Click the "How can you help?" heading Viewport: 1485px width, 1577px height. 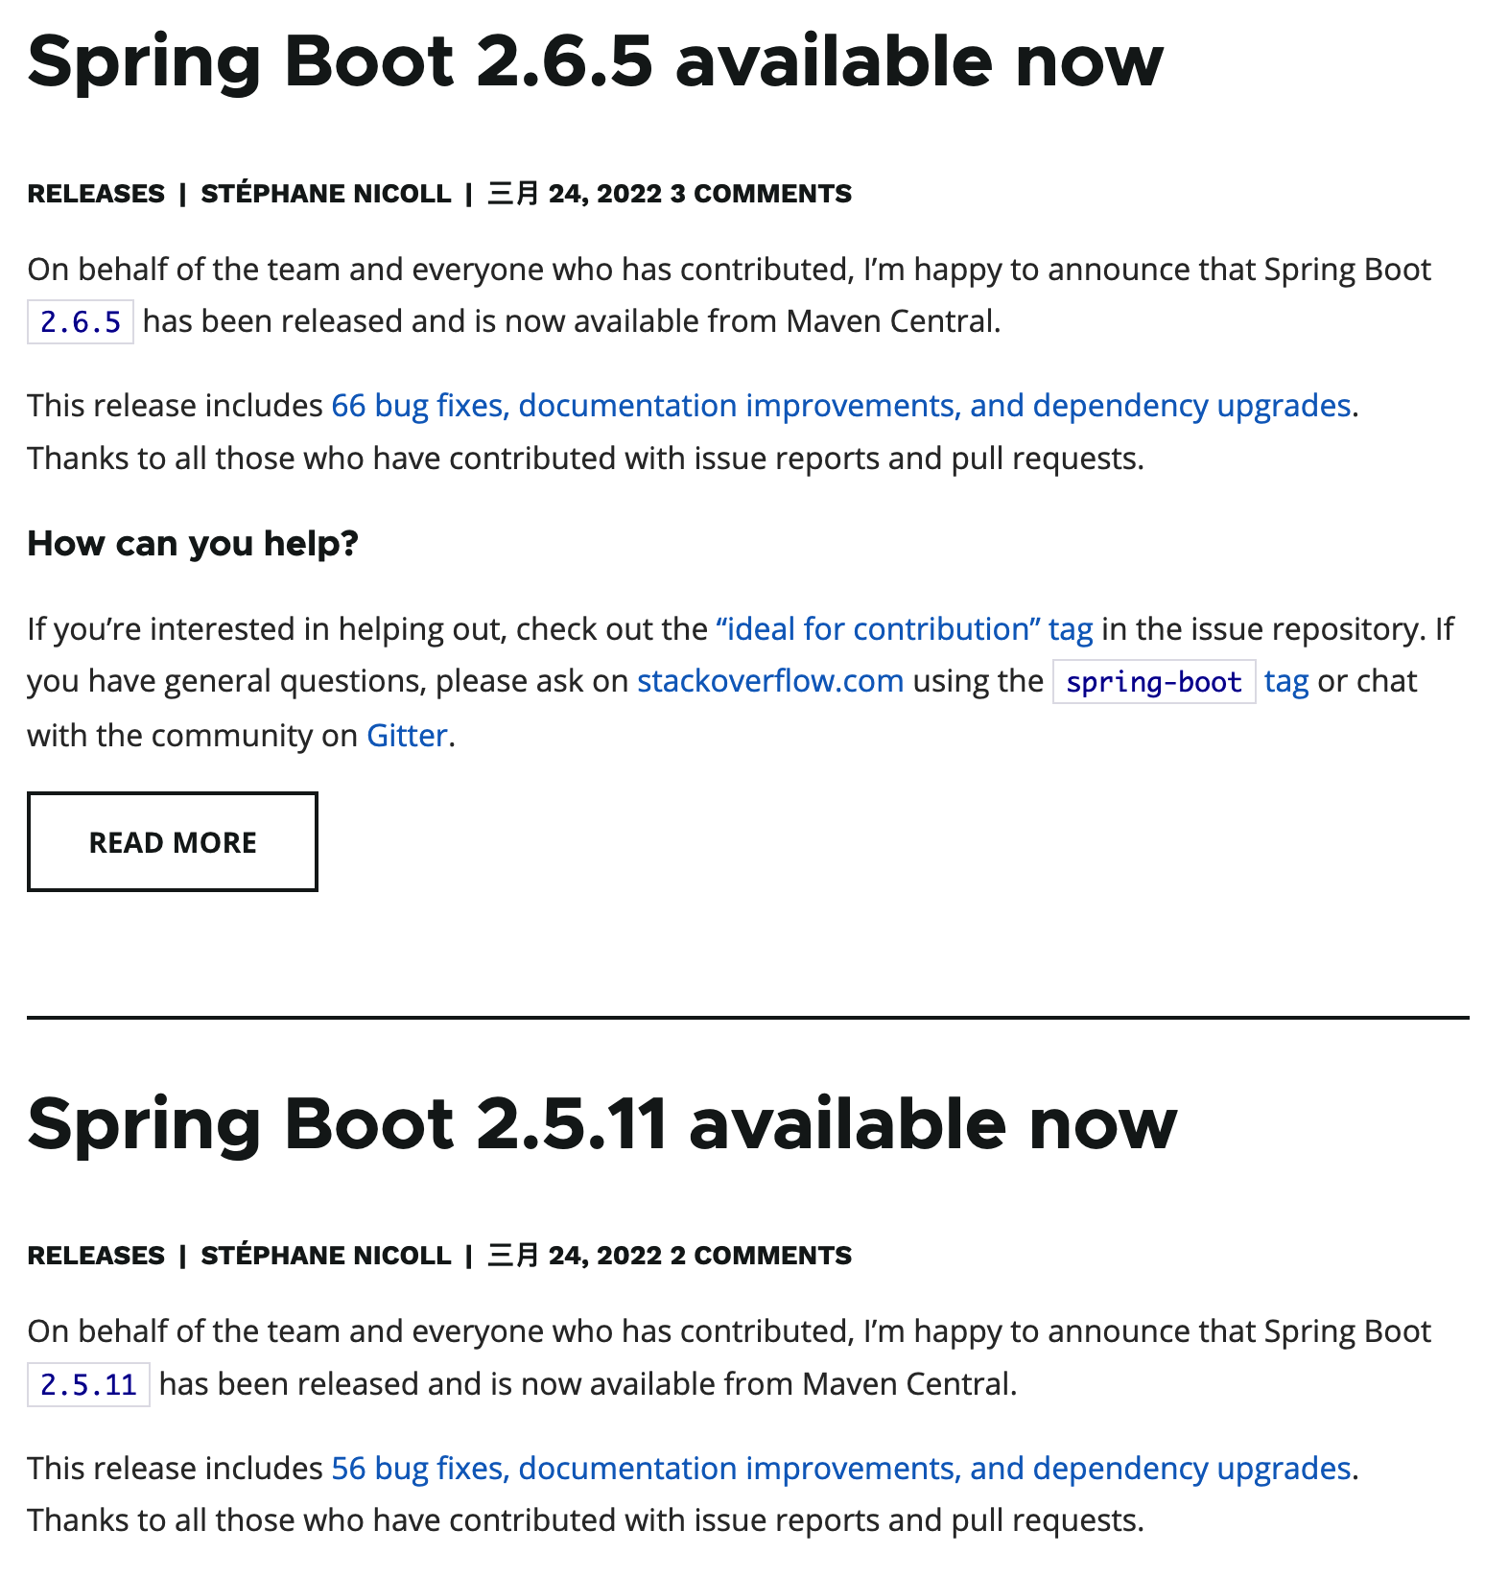tap(193, 544)
